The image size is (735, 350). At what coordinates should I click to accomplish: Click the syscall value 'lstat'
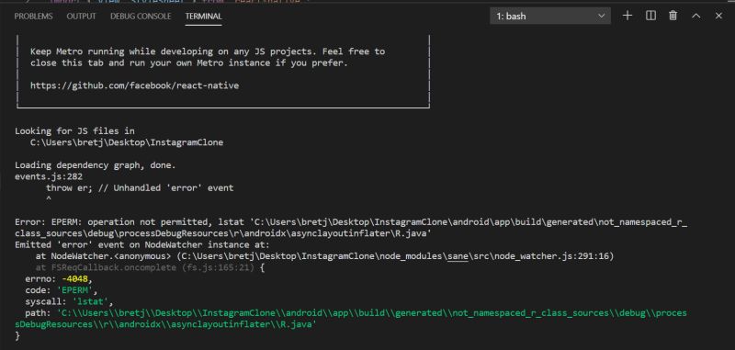coord(90,301)
